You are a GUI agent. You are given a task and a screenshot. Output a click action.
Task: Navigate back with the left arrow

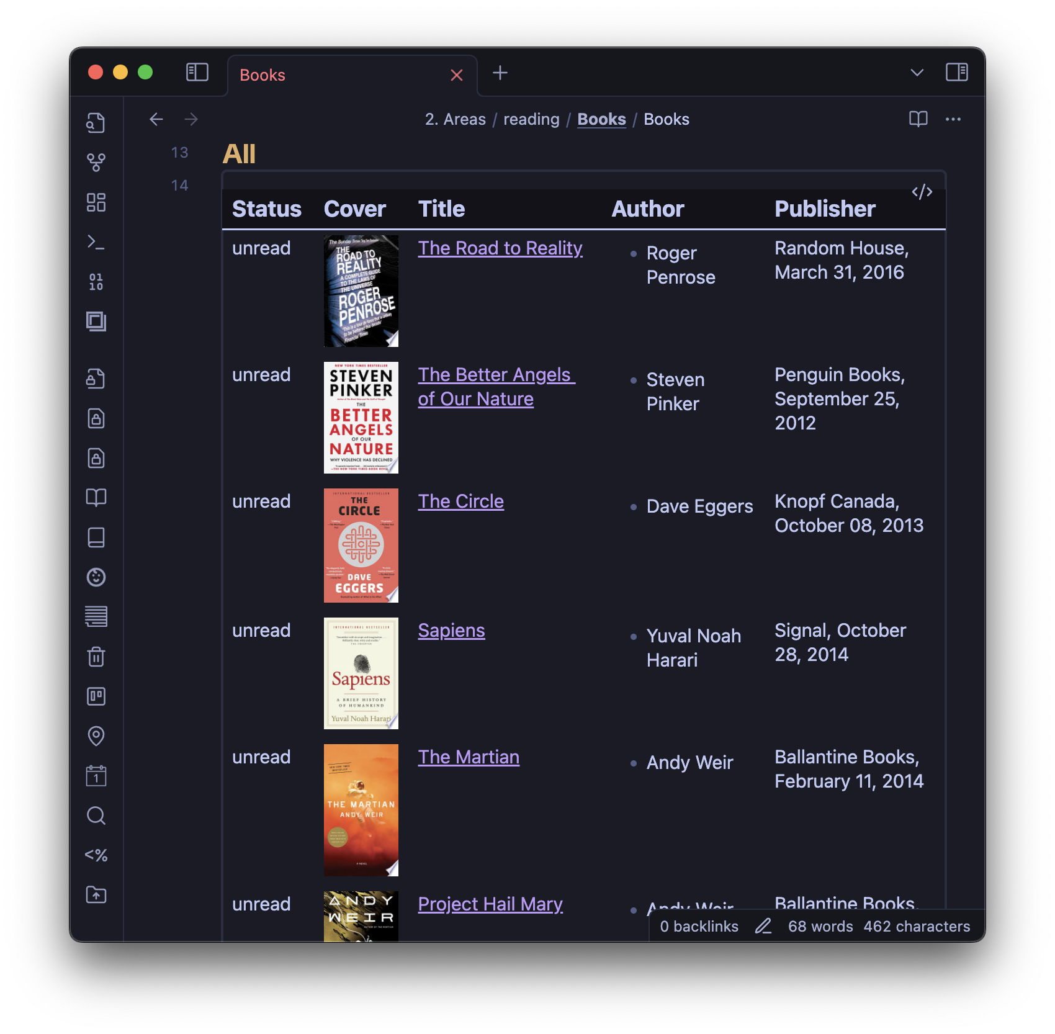156,119
